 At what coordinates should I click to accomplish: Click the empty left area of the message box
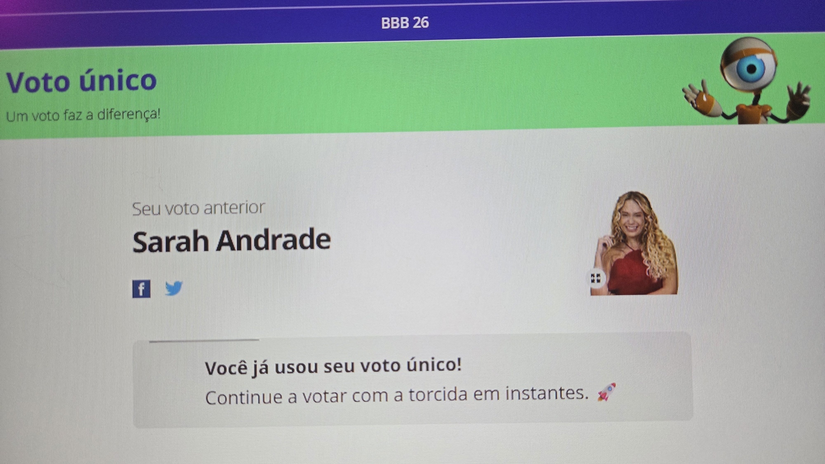click(169, 383)
